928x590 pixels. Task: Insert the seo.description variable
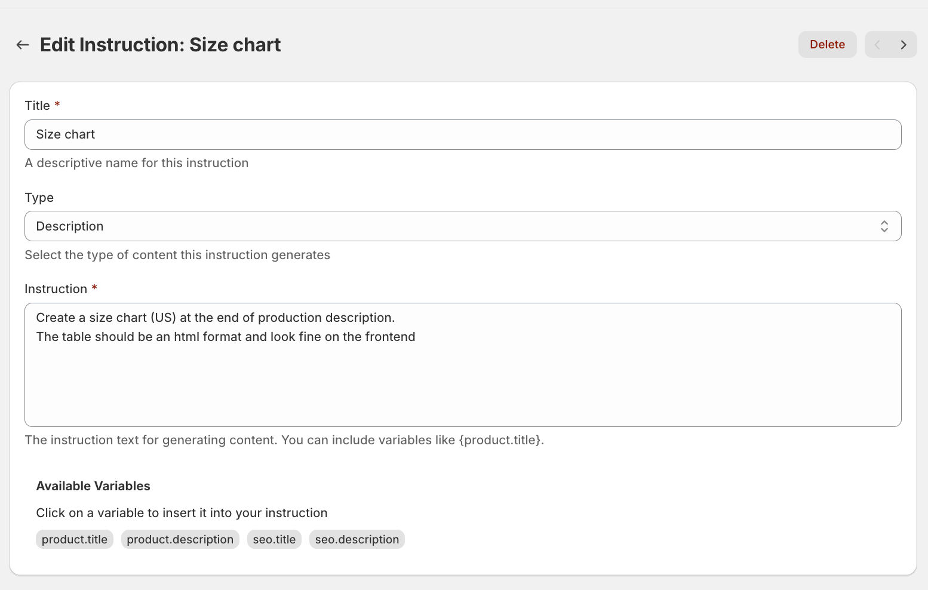pos(357,539)
